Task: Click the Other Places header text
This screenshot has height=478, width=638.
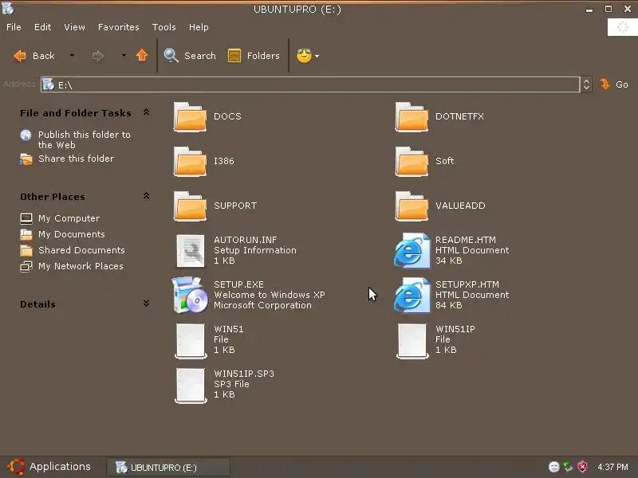Action: tap(53, 197)
